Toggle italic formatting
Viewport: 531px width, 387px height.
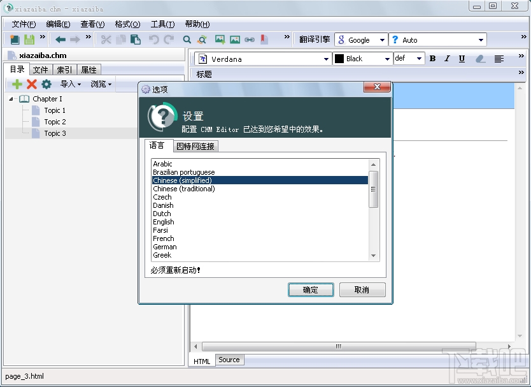pyautogui.click(x=446, y=58)
